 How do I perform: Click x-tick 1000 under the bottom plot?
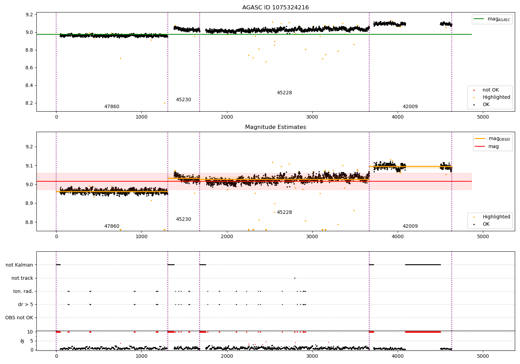[x=141, y=356]
